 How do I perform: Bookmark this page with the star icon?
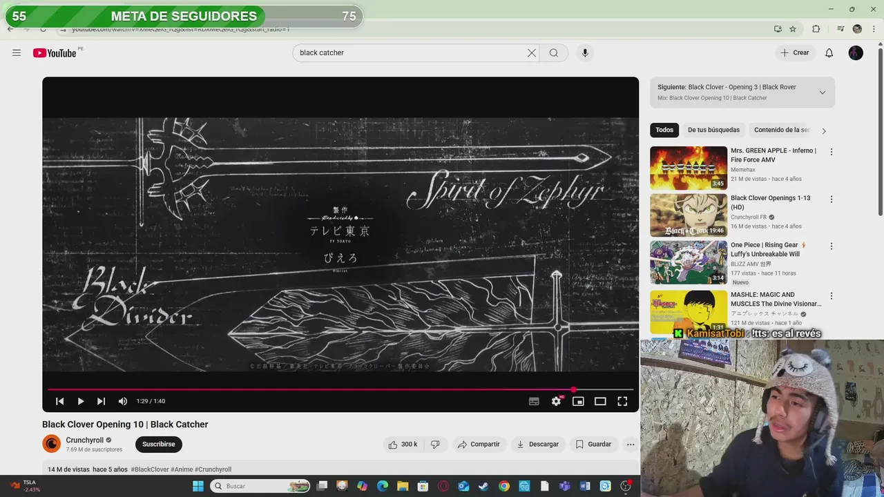coord(793,29)
